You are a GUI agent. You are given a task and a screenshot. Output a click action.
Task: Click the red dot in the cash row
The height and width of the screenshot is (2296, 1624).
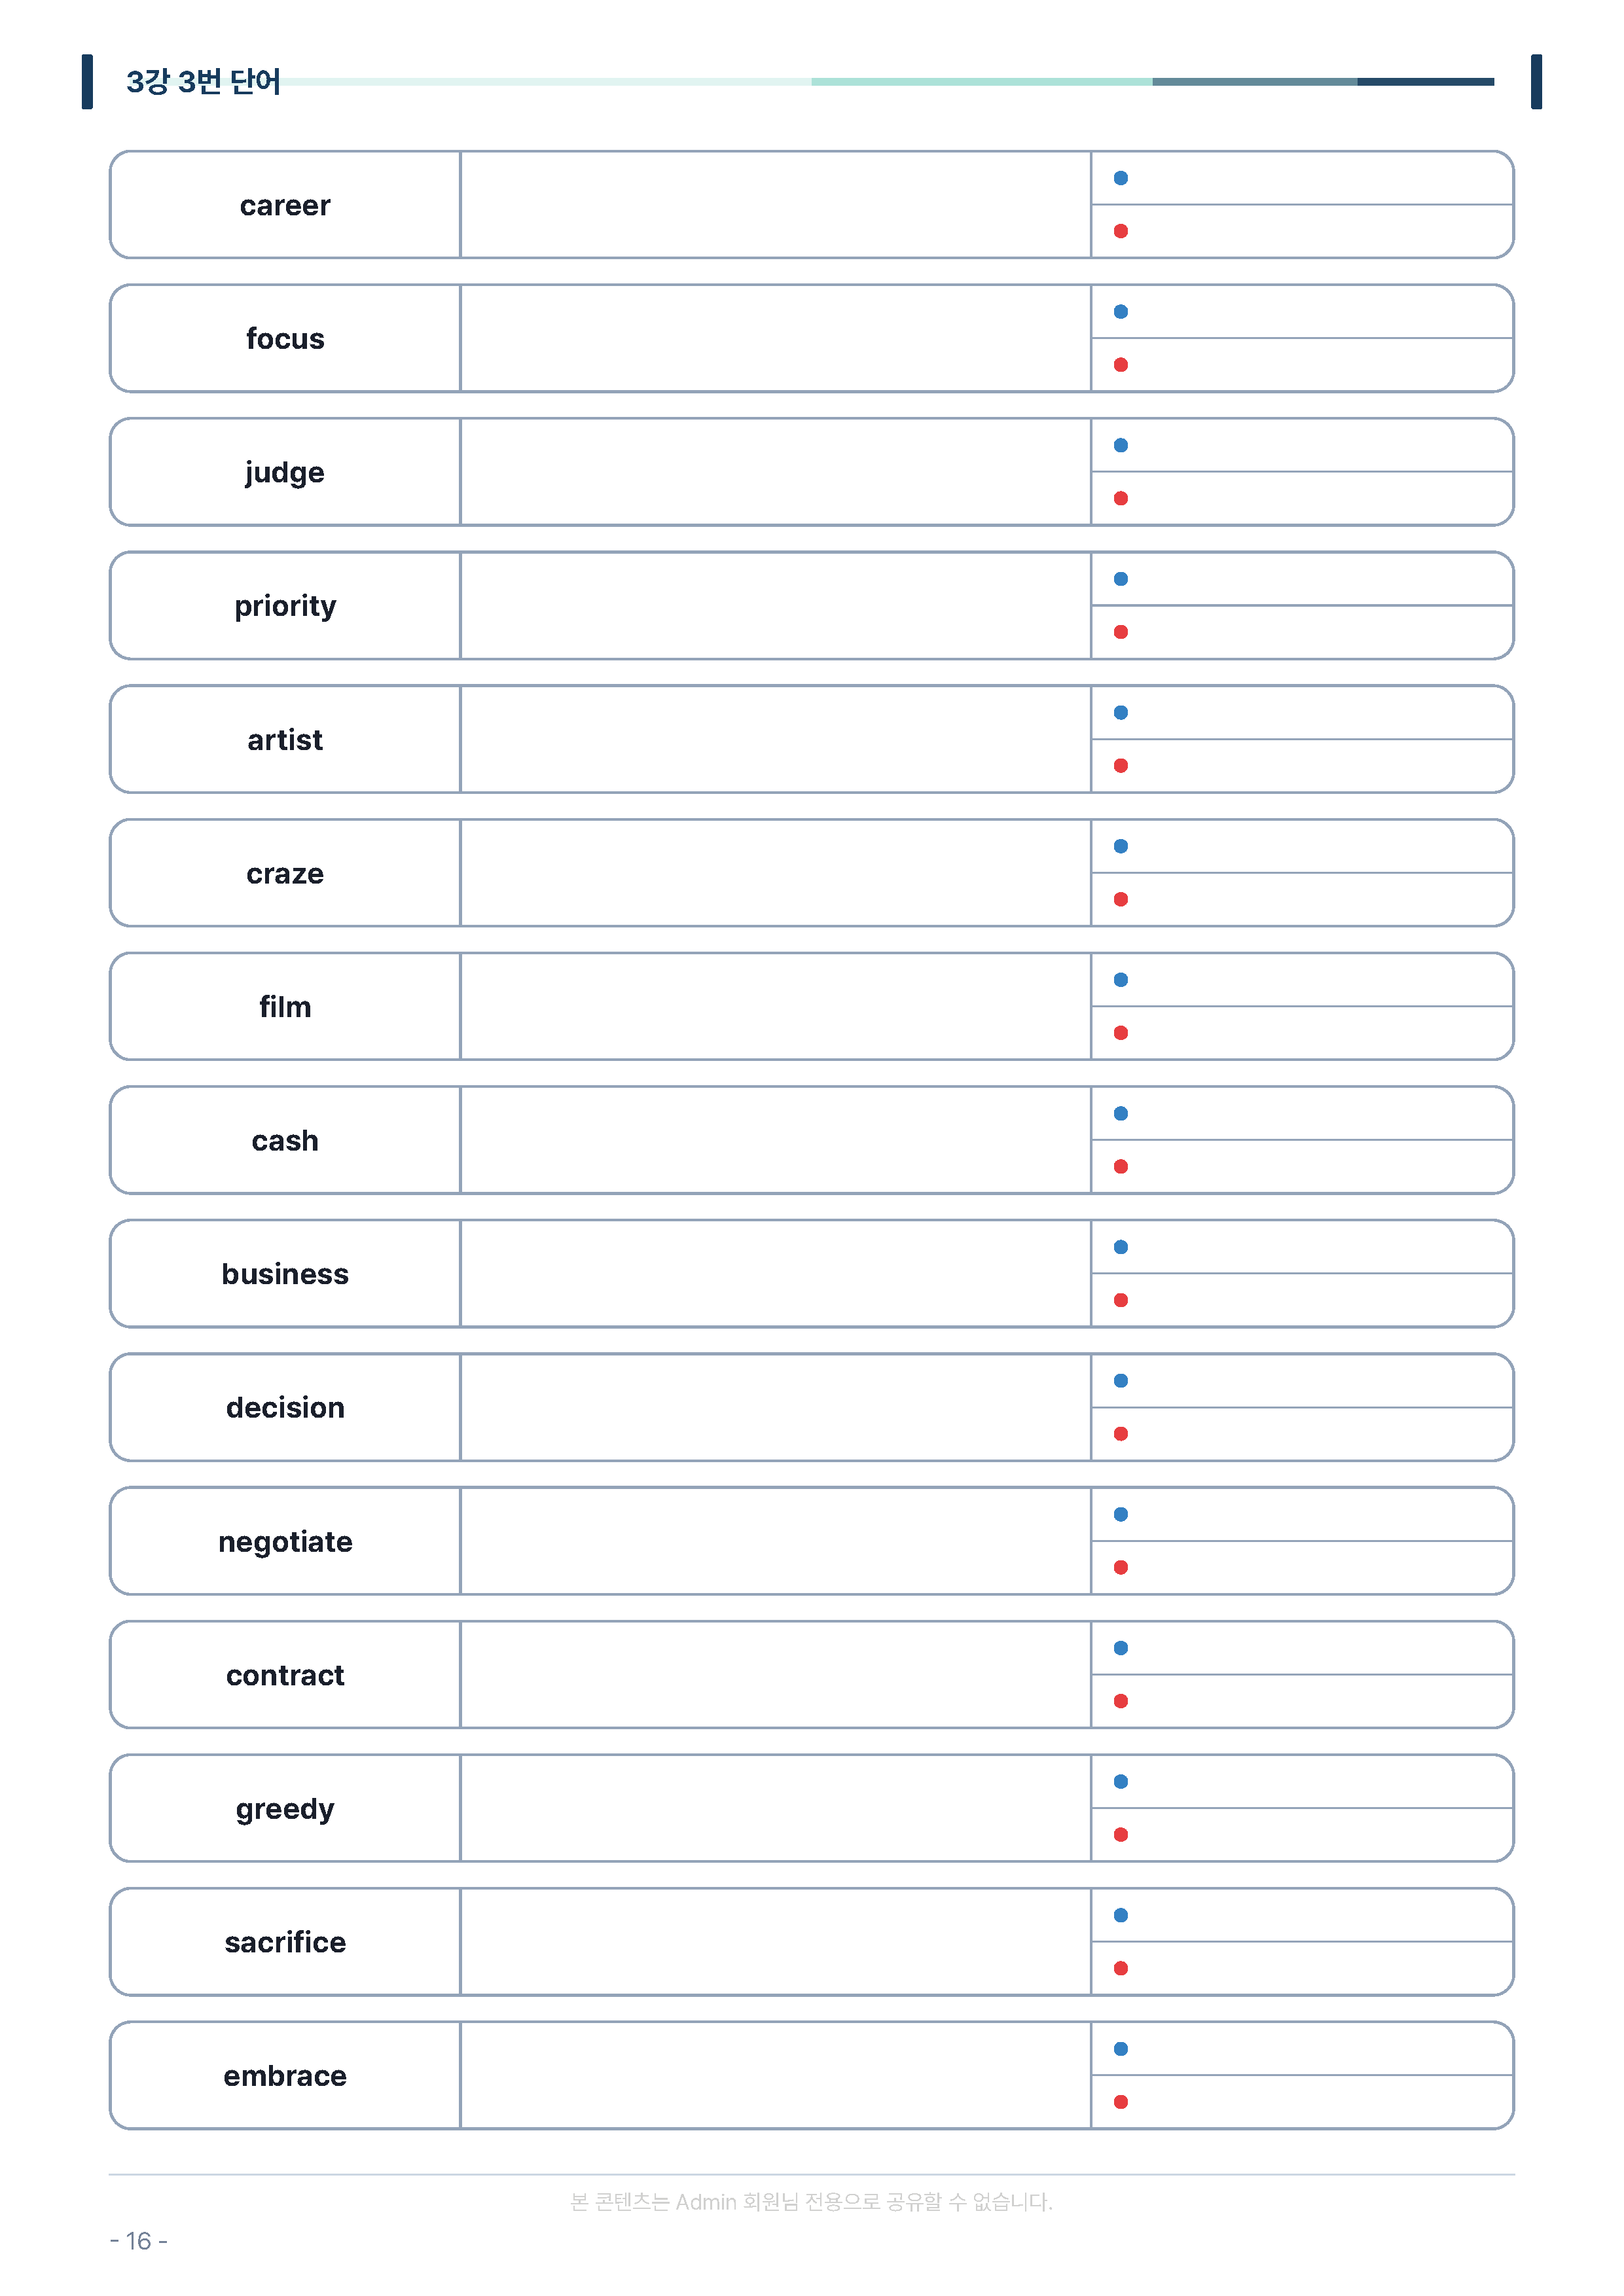pyautogui.click(x=1121, y=1167)
